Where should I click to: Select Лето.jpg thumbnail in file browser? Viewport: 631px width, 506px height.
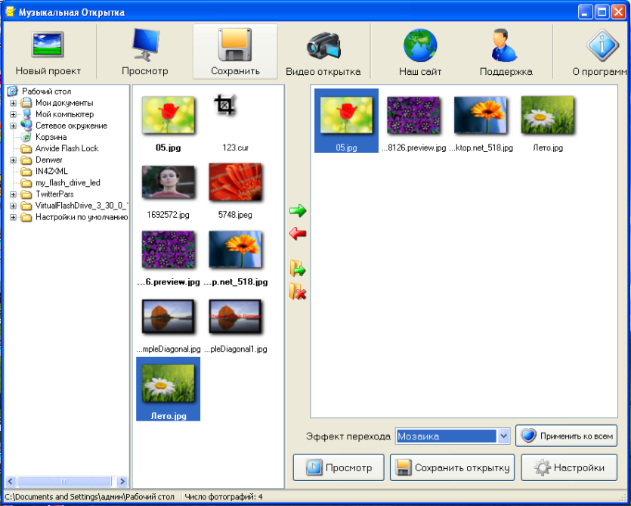pos(169,389)
